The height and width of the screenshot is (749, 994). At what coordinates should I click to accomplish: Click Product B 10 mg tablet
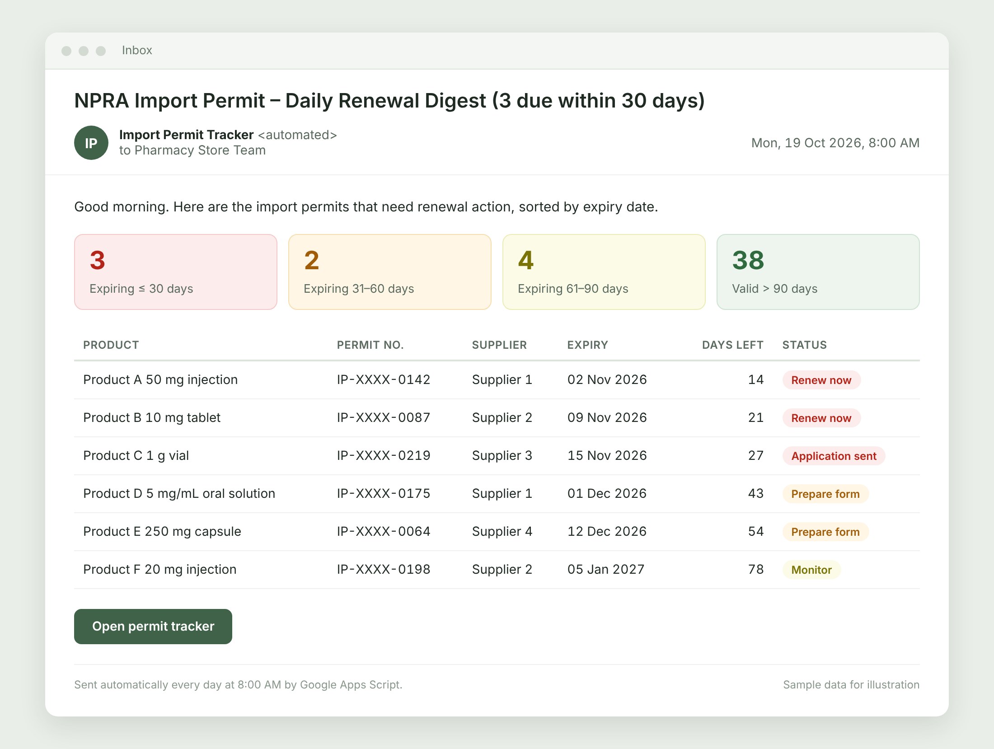point(152,417)
